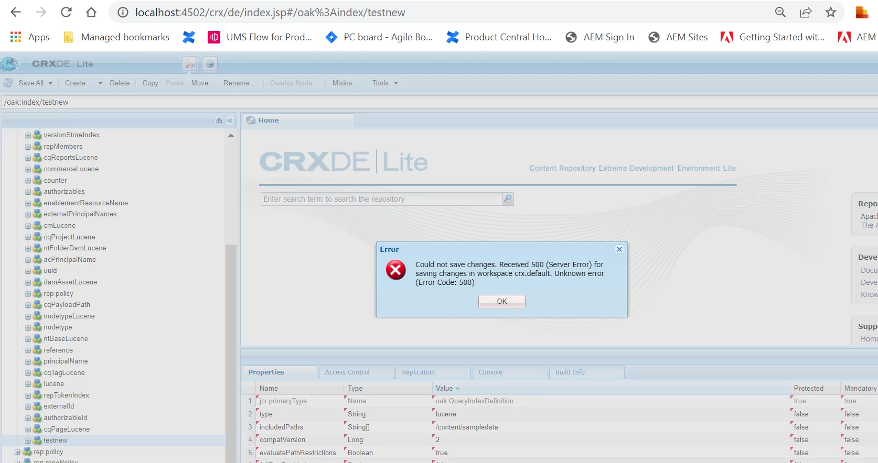Viewport: 878px width, 463px height.
Task: Expand the testnew node
Action: coord(28,440)
